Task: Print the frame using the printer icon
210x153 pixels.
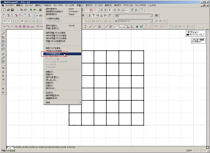Action: pos(40,10)
